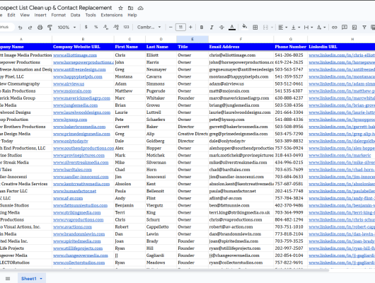The height and width of the screenshot is (283, 375).
Task: Open the www.elliottimage.com link
Action: [x=75, y=55]
